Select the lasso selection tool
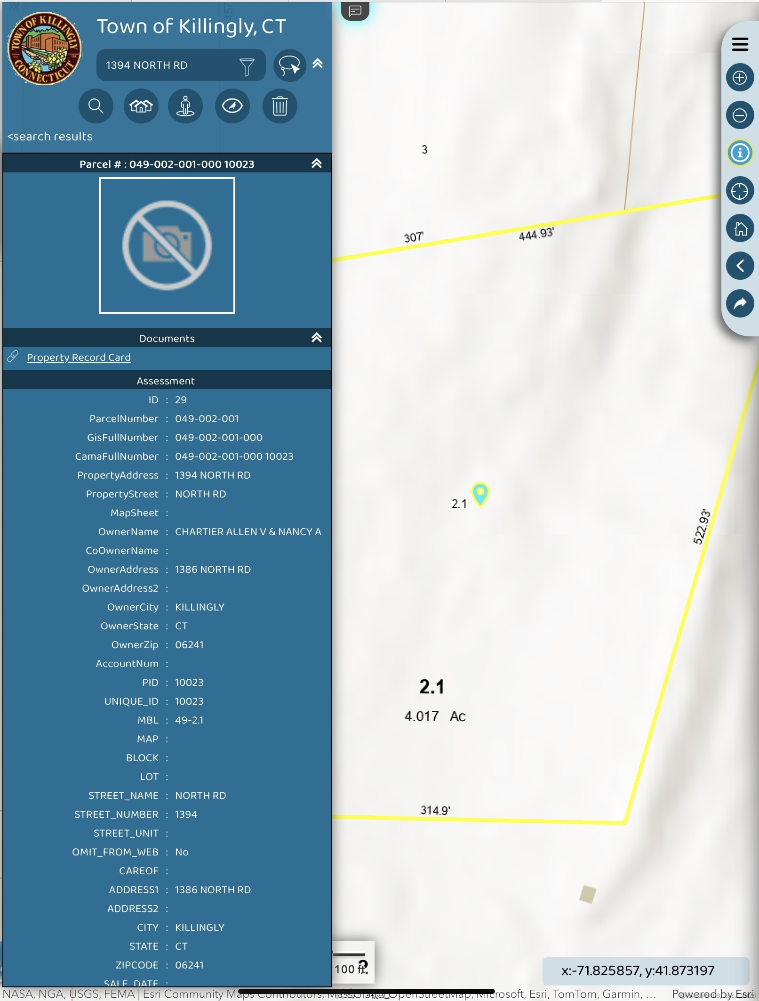This screenshot has height=1001, width=759. (289, 65)
